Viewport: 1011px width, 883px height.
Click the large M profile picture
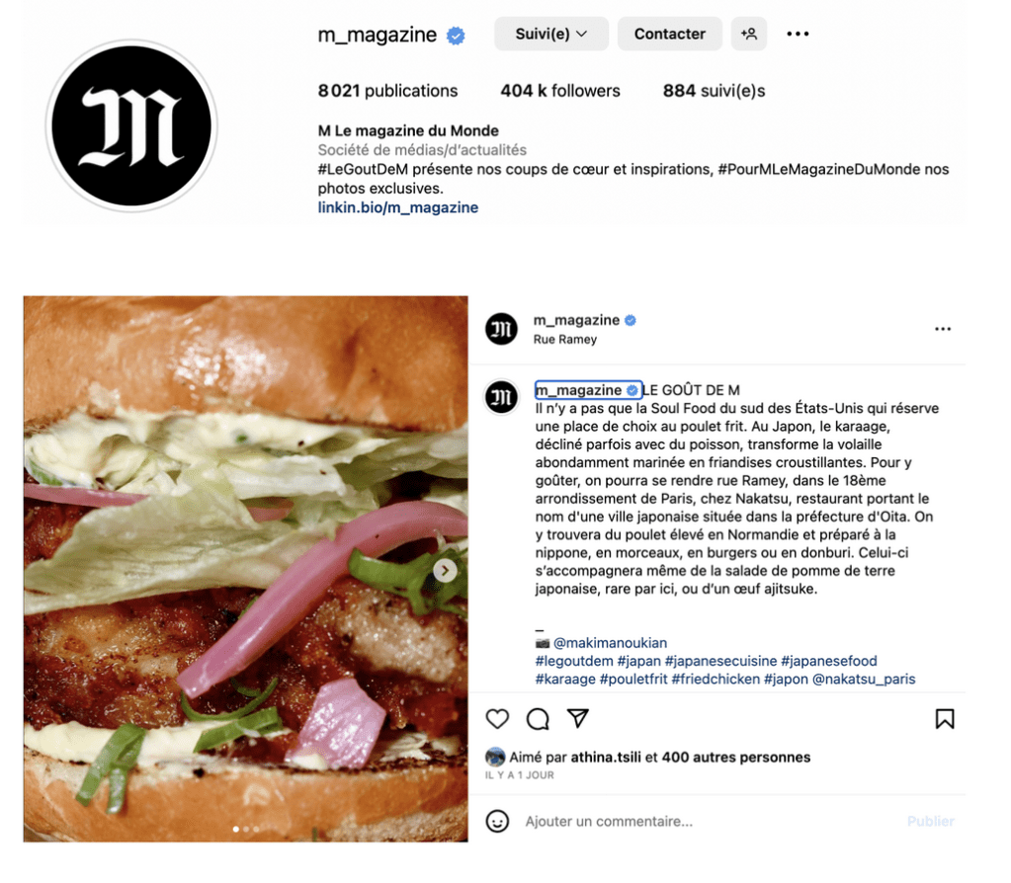131,125
